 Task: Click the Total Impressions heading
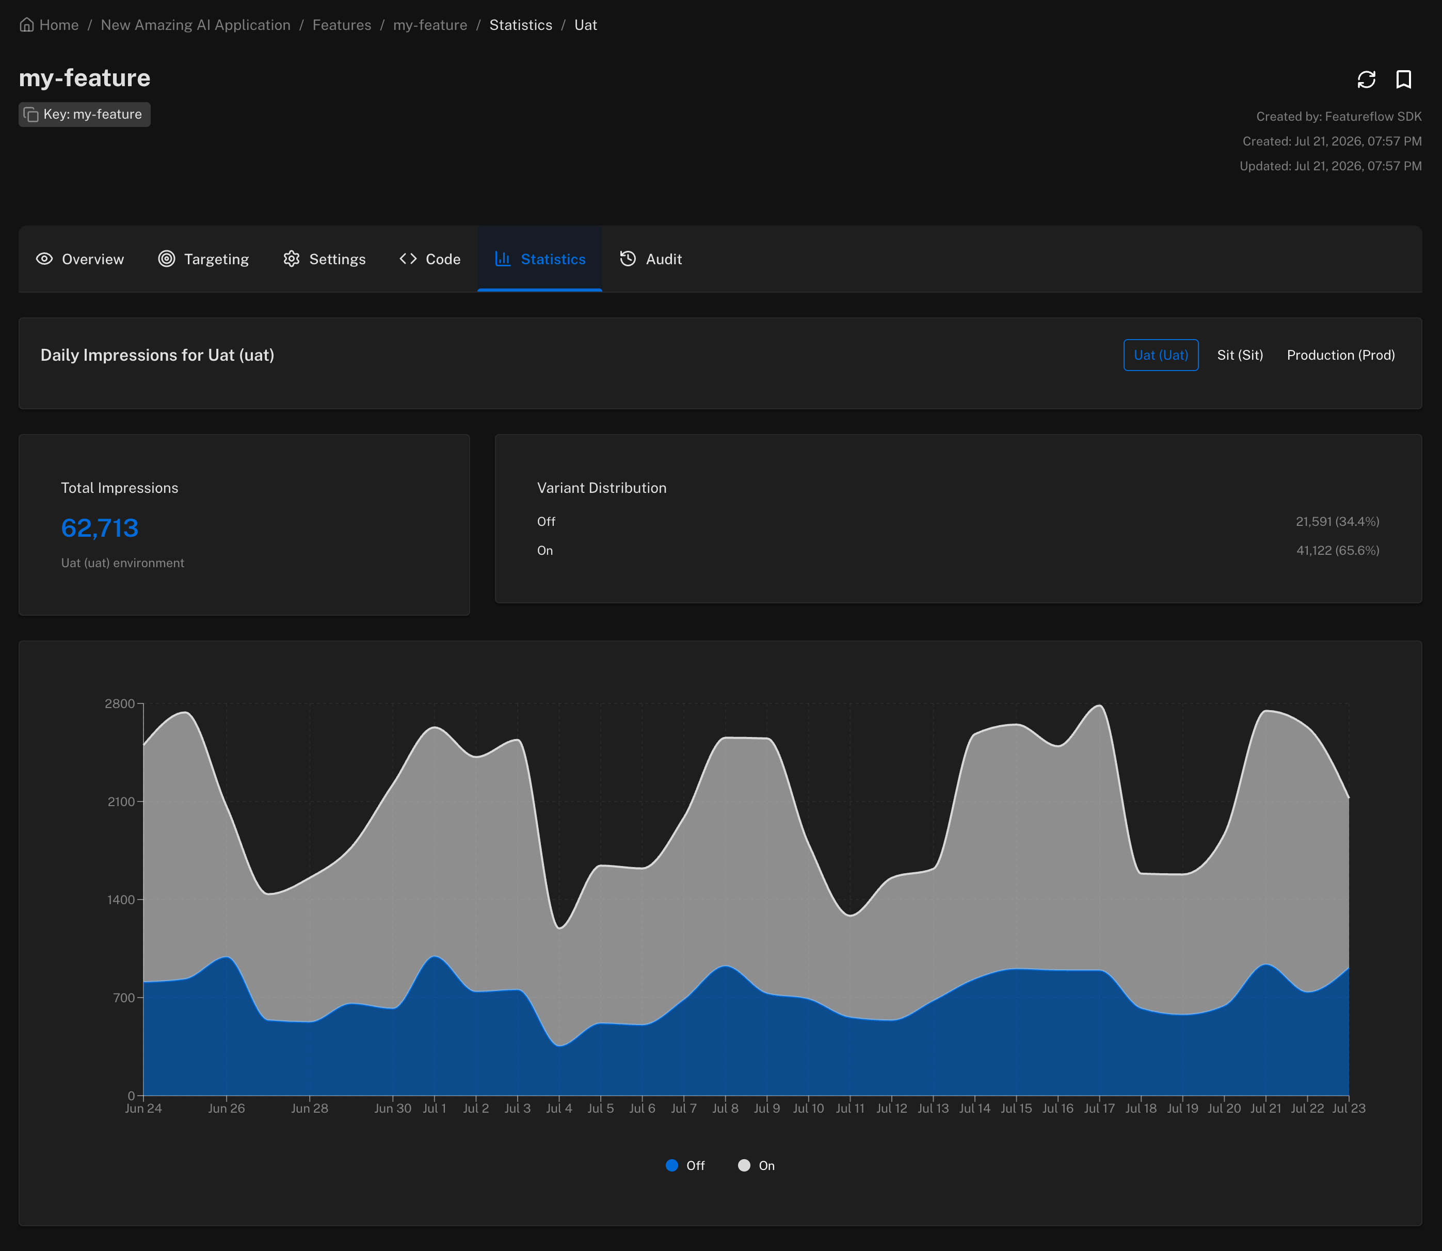point(119,488)
